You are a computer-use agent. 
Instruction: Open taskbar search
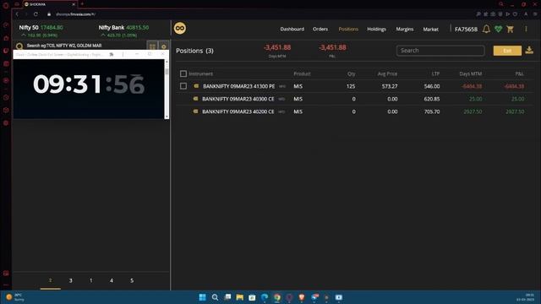[215, 297]
